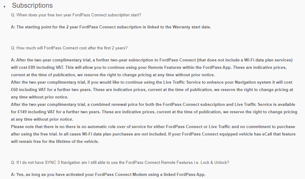Click the line starting with £60 including VAT
The height and width of the screenshot is (179, 305).
tap(152, 90)
